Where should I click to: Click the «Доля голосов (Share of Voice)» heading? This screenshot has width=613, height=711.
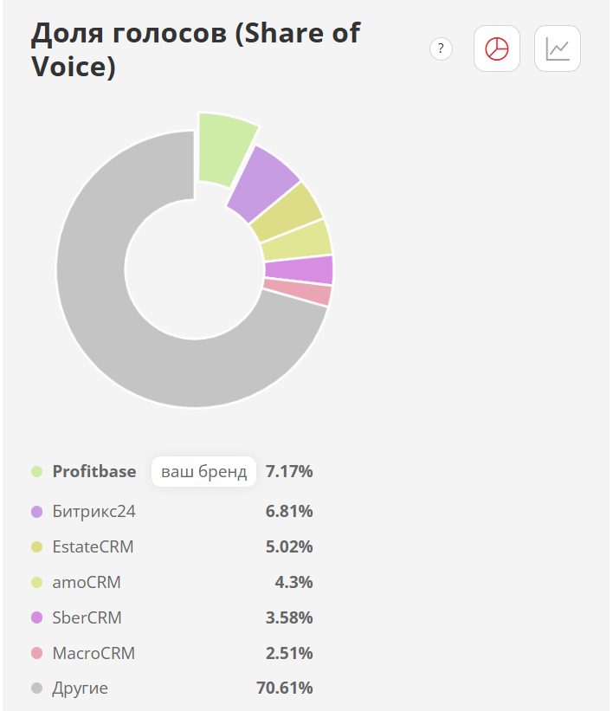pyautogui.click(x=196, y=50)
